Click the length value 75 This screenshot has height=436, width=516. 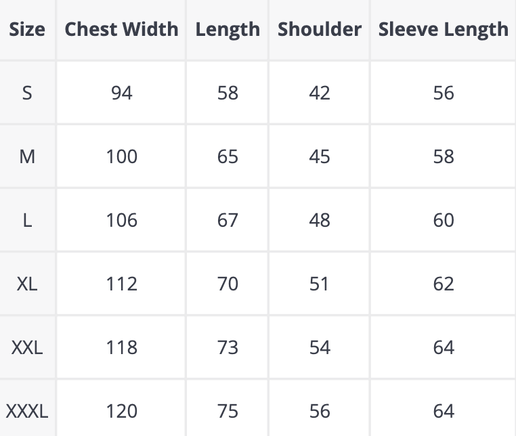[228, 411]
